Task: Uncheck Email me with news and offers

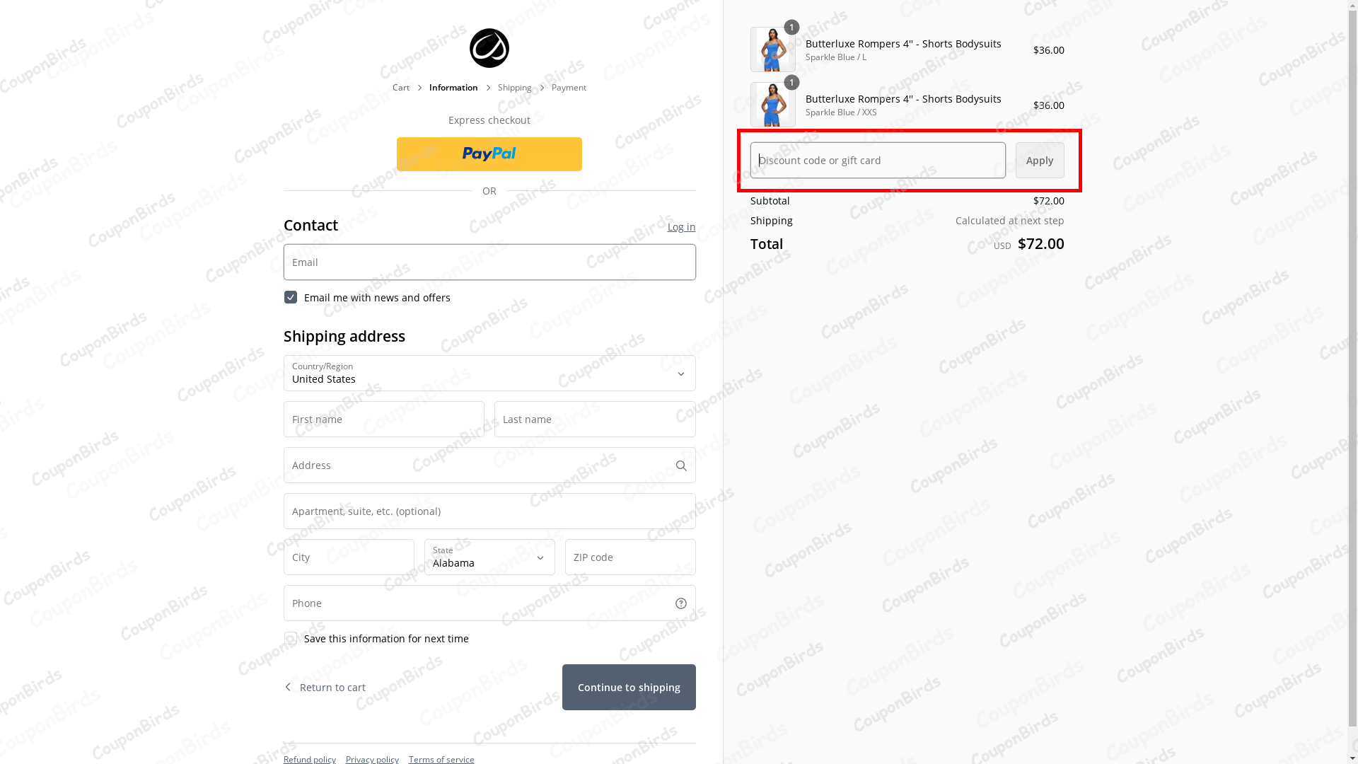Action: [x=291, y=297]
